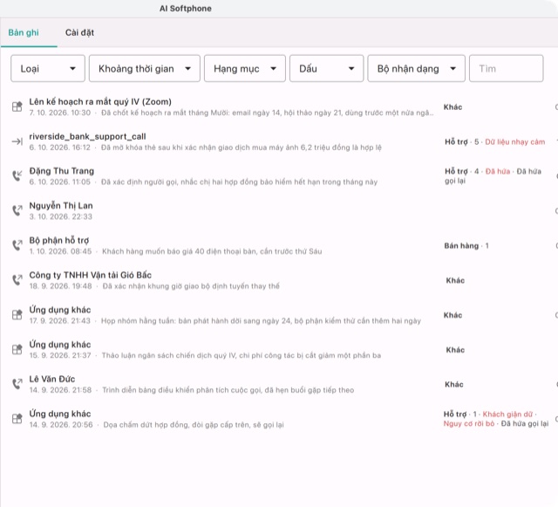
Task: Click the Khác label on Lê Văn Đức row
Action: [x=454, y=384]
